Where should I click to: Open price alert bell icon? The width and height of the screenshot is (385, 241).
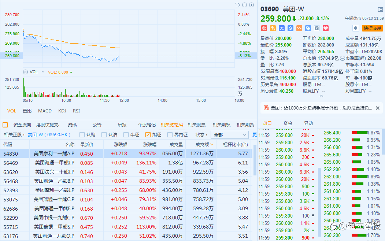click(x=355, y=28)
